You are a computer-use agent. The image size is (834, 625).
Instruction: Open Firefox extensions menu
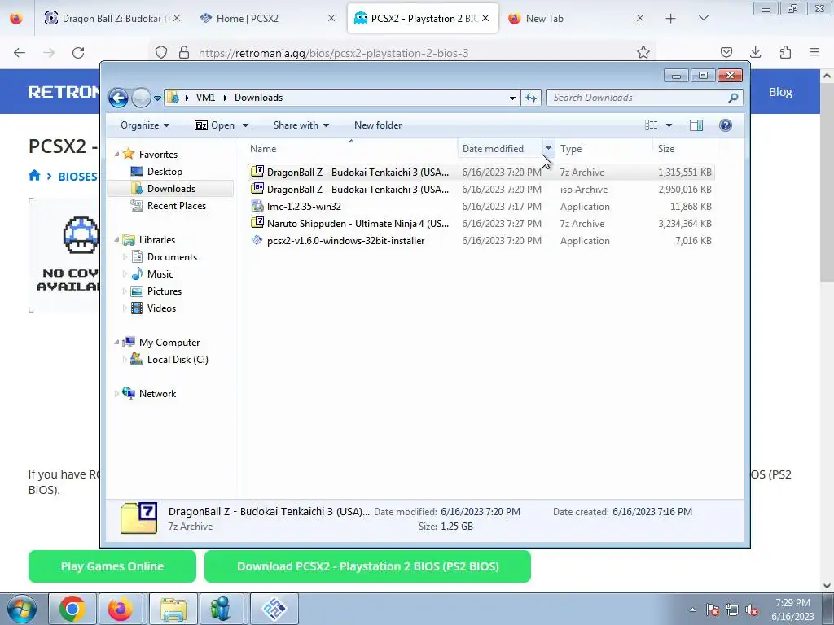click(x=785, y=52)
